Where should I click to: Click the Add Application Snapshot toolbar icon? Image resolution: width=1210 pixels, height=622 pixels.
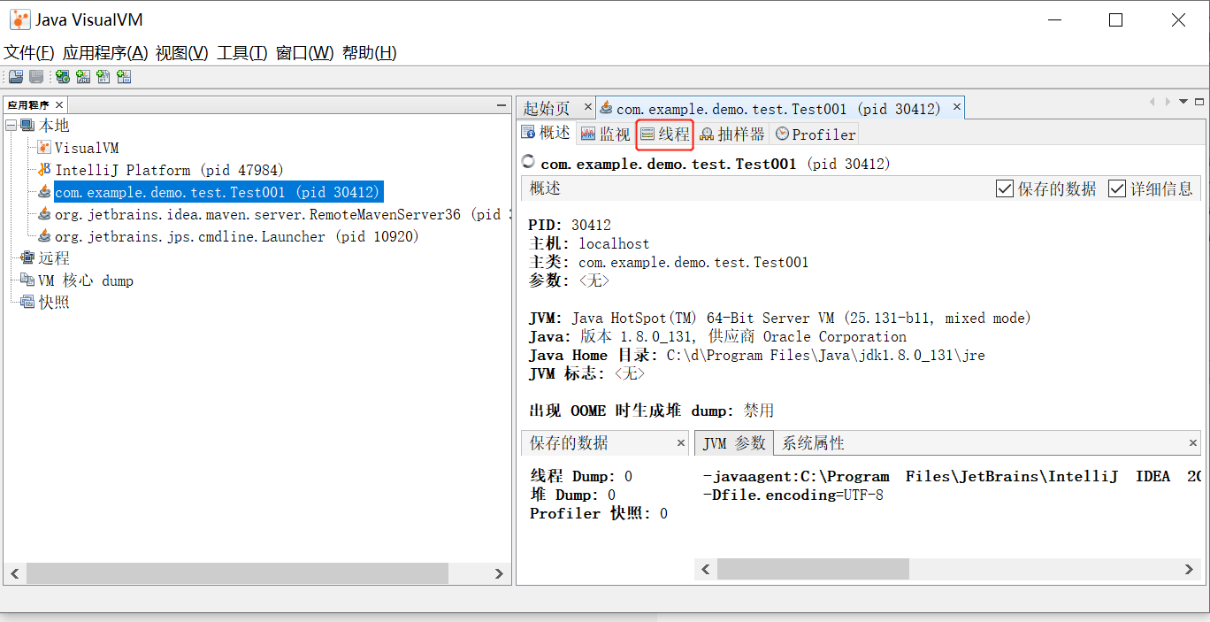pyautogui.click(x=124, y=77)
